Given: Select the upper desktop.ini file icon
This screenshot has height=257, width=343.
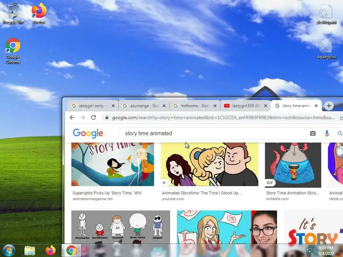Looking at the screenshot, I should coord(326,14).
